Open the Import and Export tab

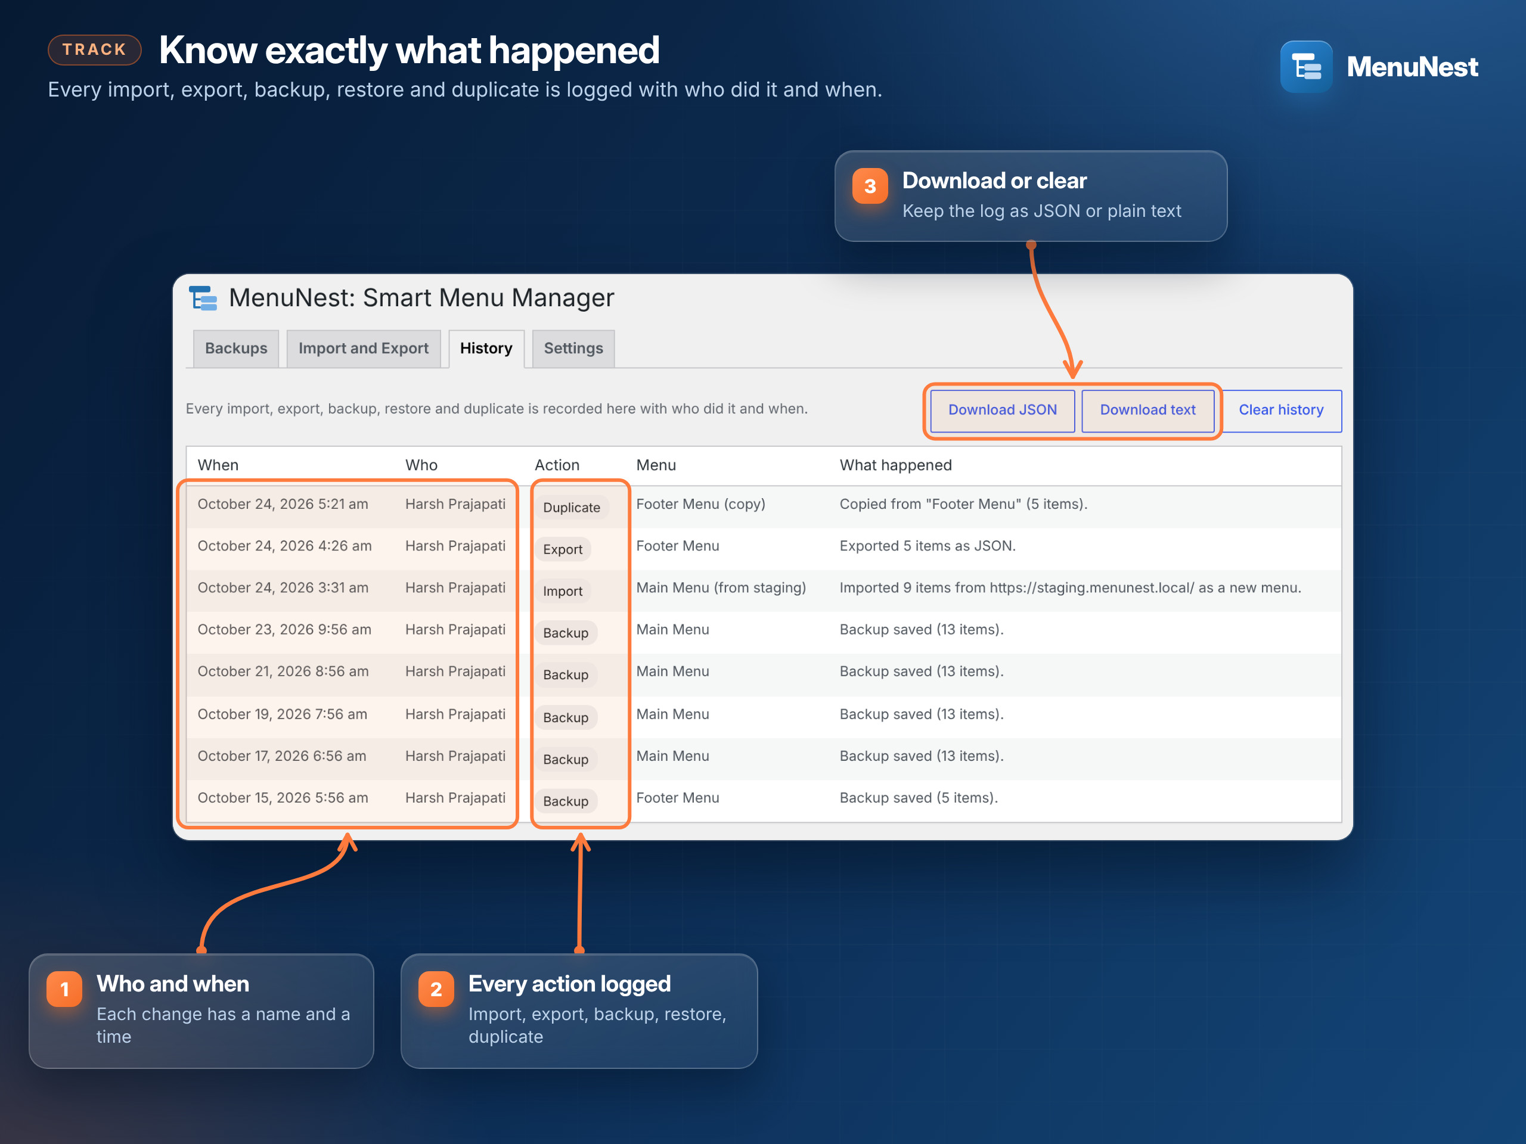364,348
